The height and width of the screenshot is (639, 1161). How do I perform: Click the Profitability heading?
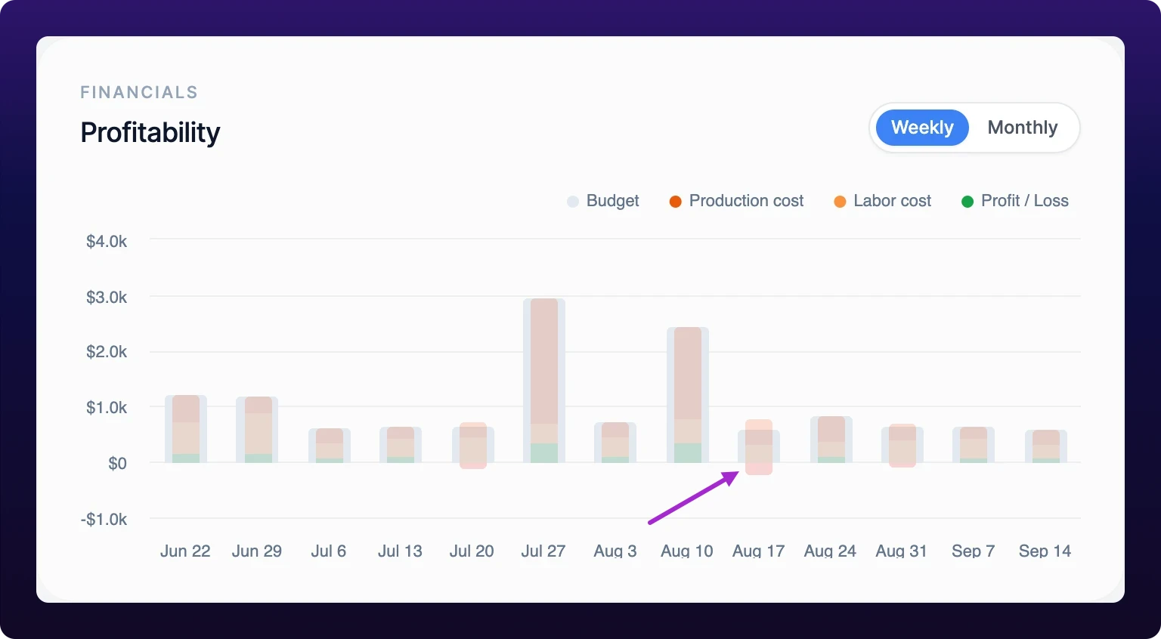coord(150,133)
